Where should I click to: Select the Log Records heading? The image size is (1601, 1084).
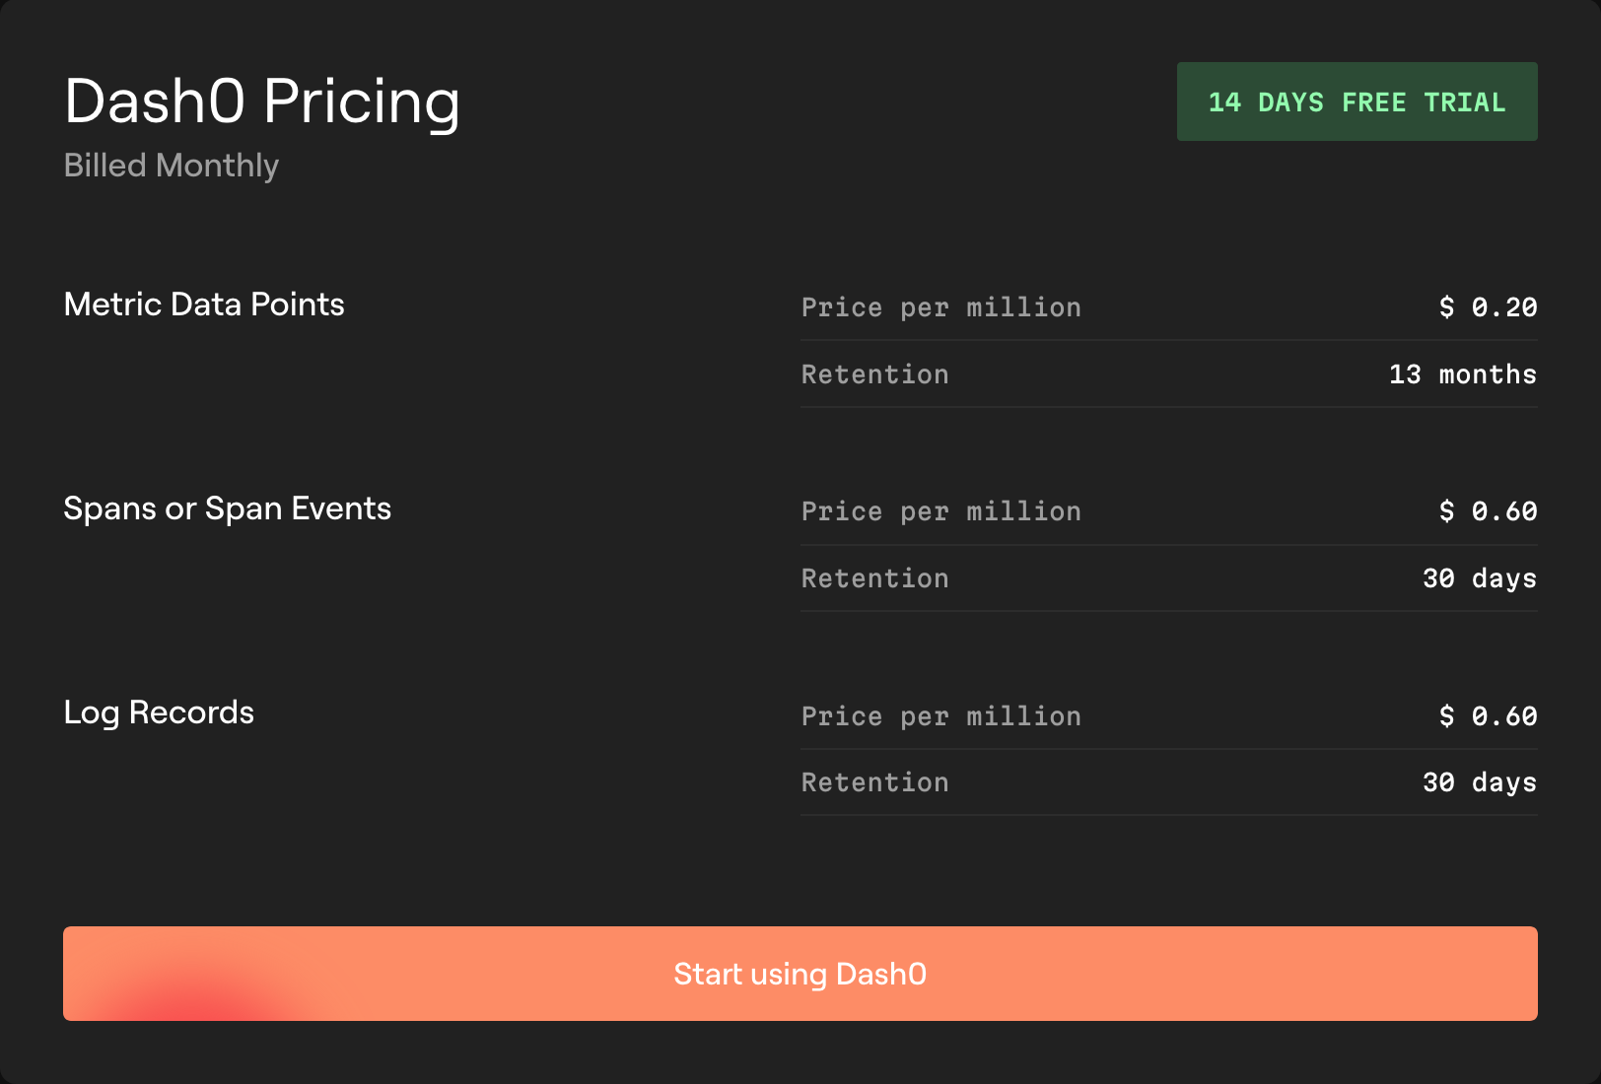[159, 712]
